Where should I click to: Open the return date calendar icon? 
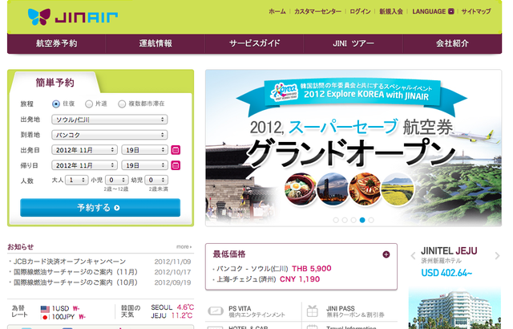[176, 165]
